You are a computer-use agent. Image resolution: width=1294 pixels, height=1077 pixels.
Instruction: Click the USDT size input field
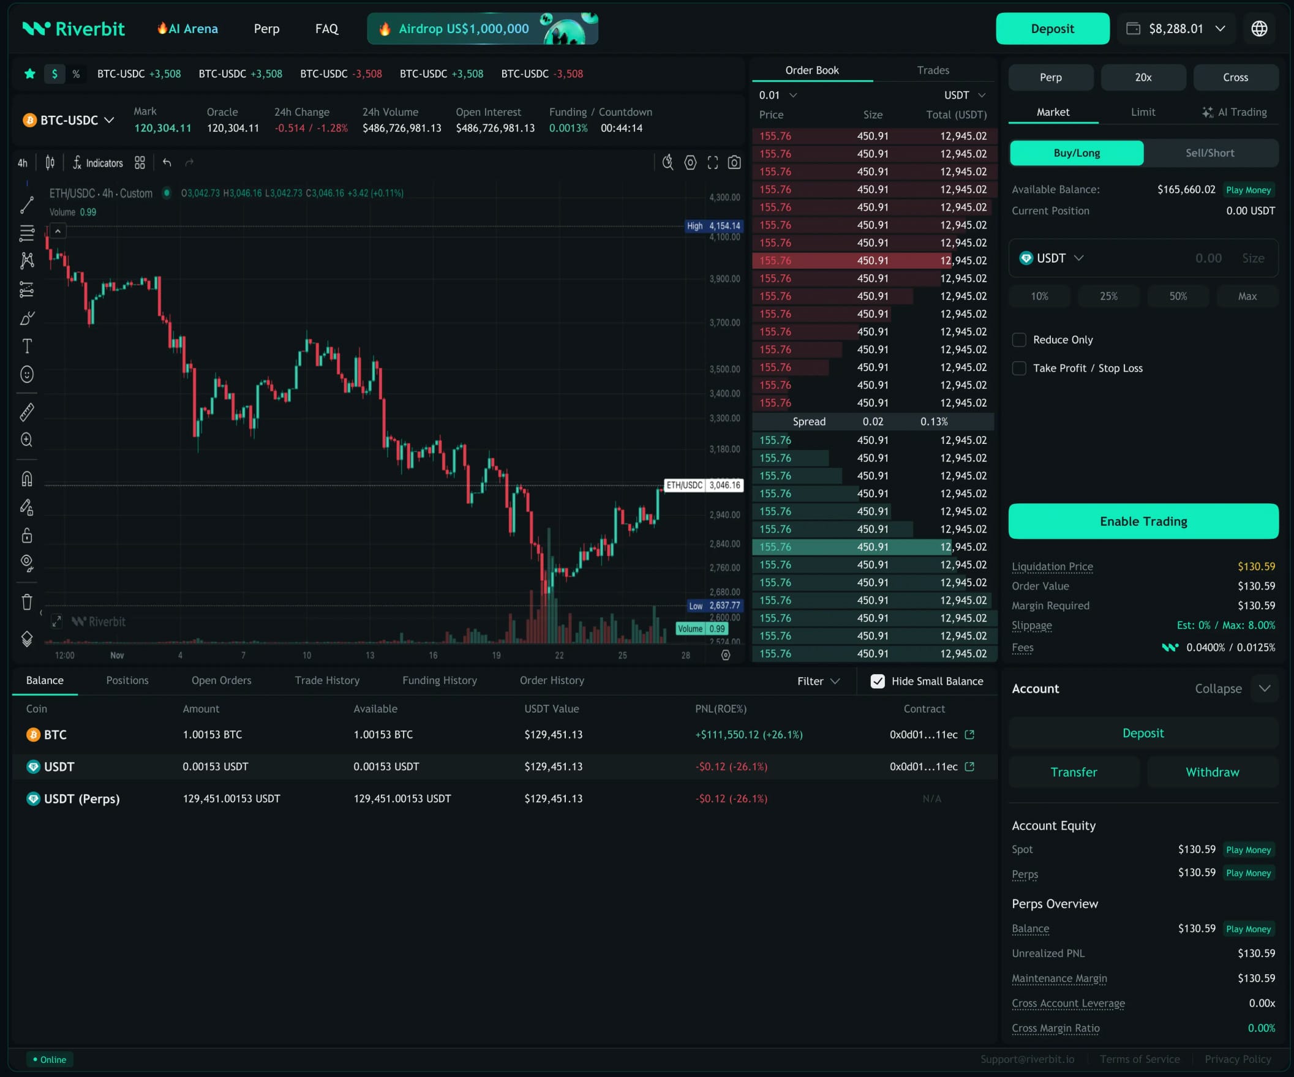pos(1208,258)
